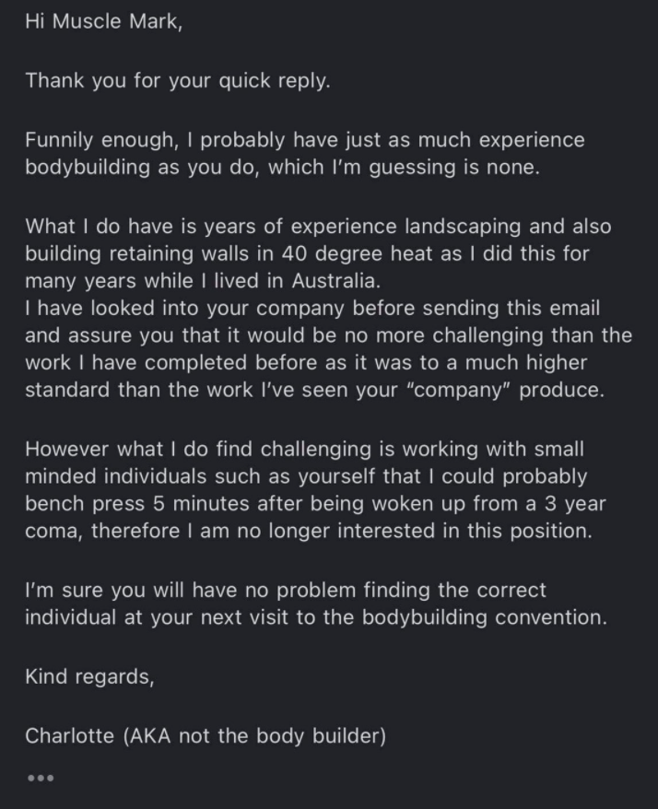Screen dimensions: 658x809
Task: Click the 'Kind regards,' closing line
Action: click(89, 677)
